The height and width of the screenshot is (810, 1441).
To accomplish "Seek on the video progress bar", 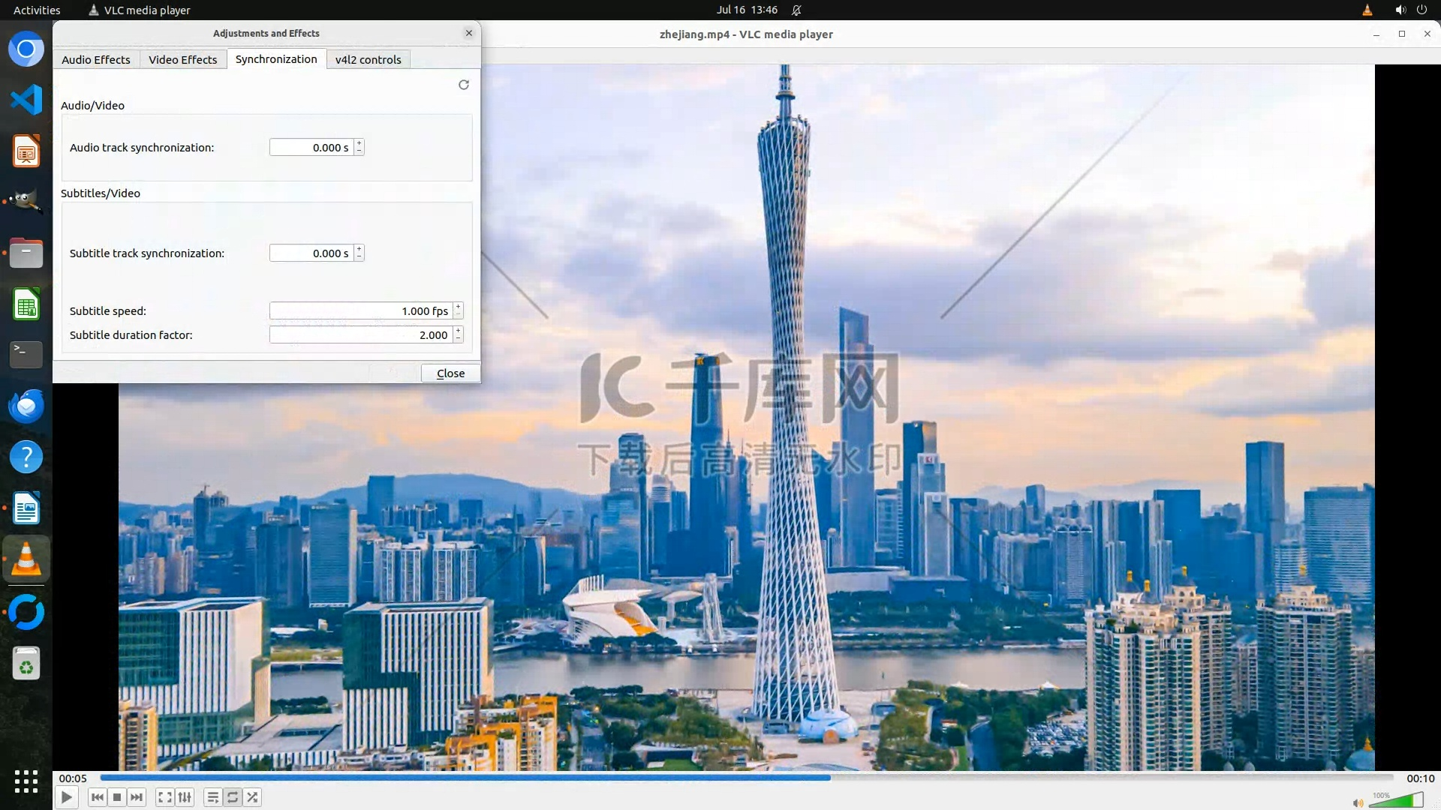I will [746, 778].
